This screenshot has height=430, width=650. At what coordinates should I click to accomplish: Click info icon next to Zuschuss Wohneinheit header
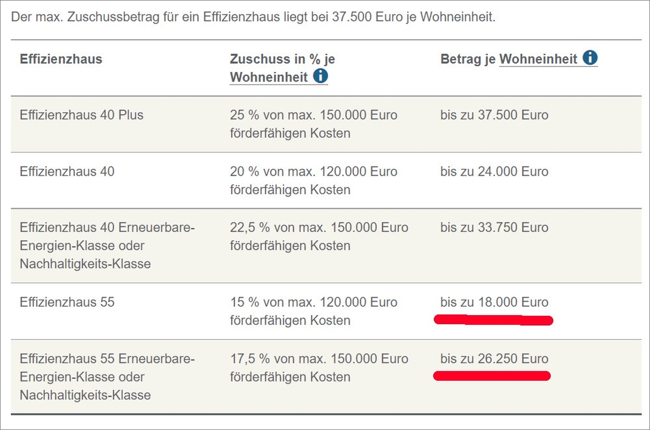[320, 76]
